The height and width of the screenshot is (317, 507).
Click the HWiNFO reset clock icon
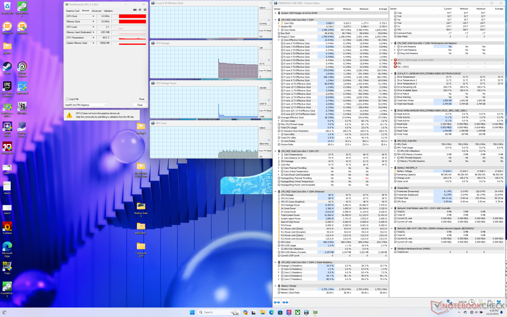click(x=471, y=302)
